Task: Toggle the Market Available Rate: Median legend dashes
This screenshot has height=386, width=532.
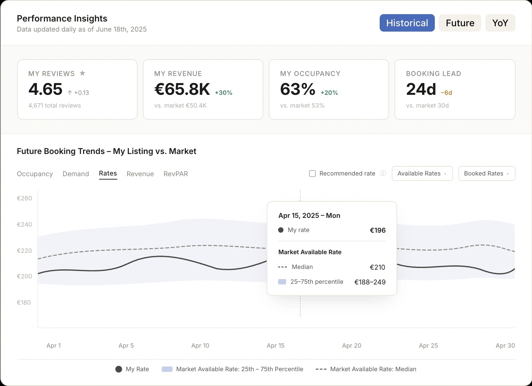Action: [x=321, y=369]
